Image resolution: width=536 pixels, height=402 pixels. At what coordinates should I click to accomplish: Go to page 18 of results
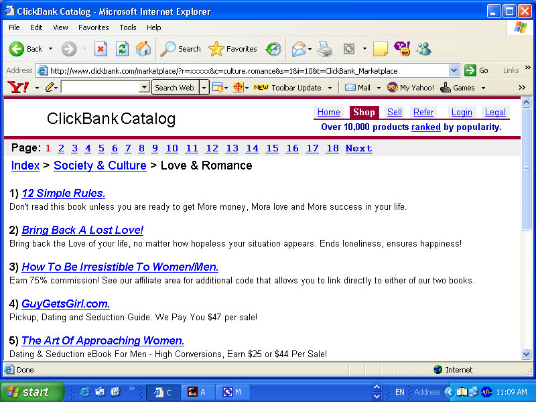pyautogui.click(x=332, y=148)
